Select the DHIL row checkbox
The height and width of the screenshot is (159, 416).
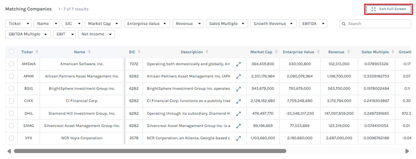click(x=12, y=113)
